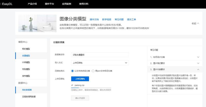The height and width of the screenshot is (107, 206).
Task: Open the 导入方式 dropdown
Action: pyautogui.click(x=100, y=63)
